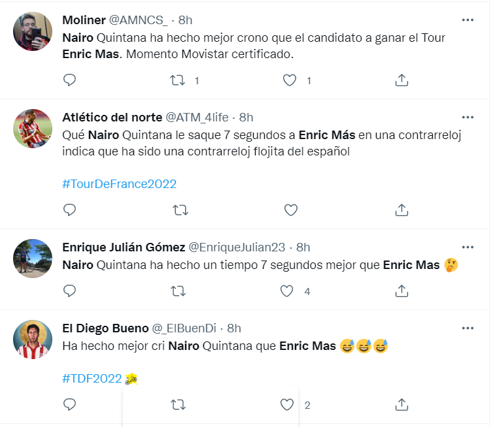Screen dimensions: 493x427
Task: Like Enrique Julián Gómez's tweet
Action: [x=287, y=291]
